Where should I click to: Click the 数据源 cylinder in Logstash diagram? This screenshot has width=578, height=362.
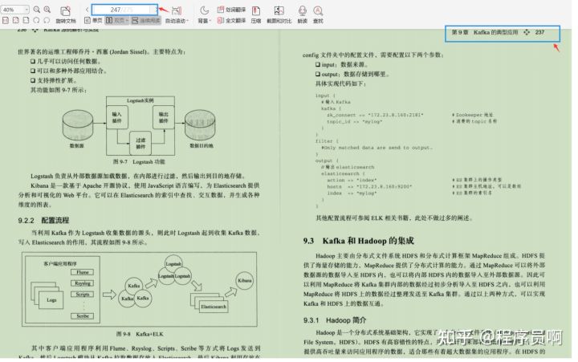click(77, 124)
